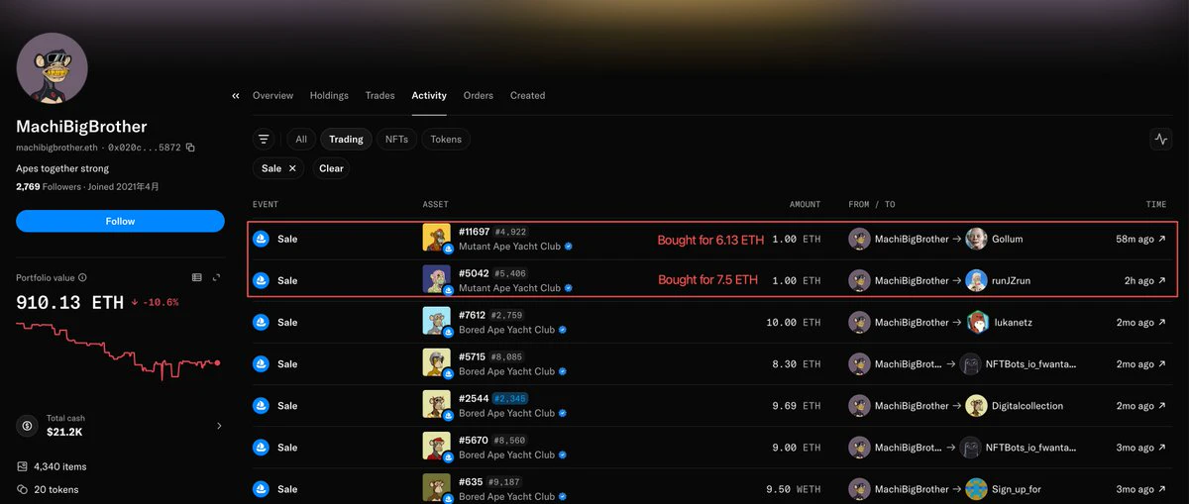Open external link for 2h ago sale
This screenshot has height=504, width=1189.
pyautogui.click(x=1162, y=281)
